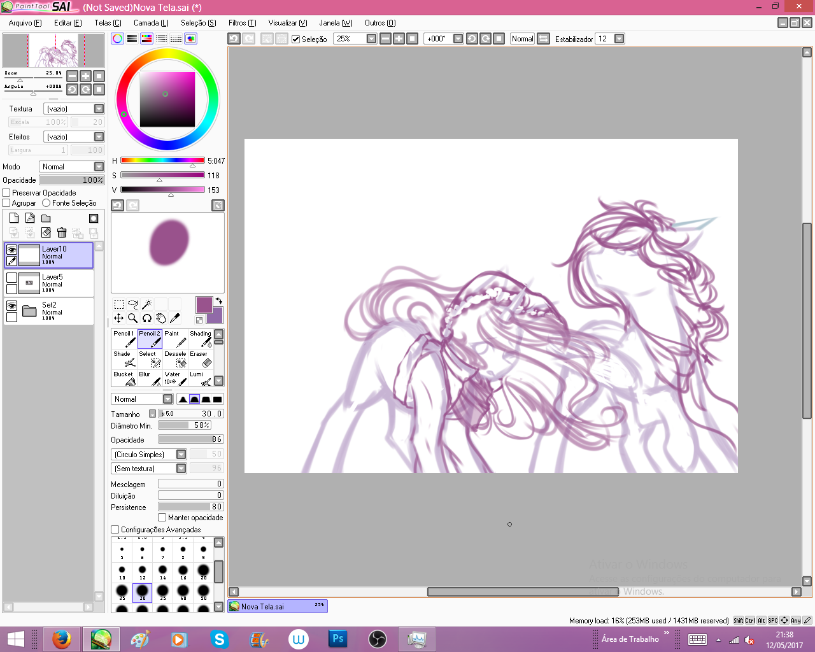Viewport: 815px width, 652px height.
Task: Select the Pencil1 brush preset
Action: point(124,339)
